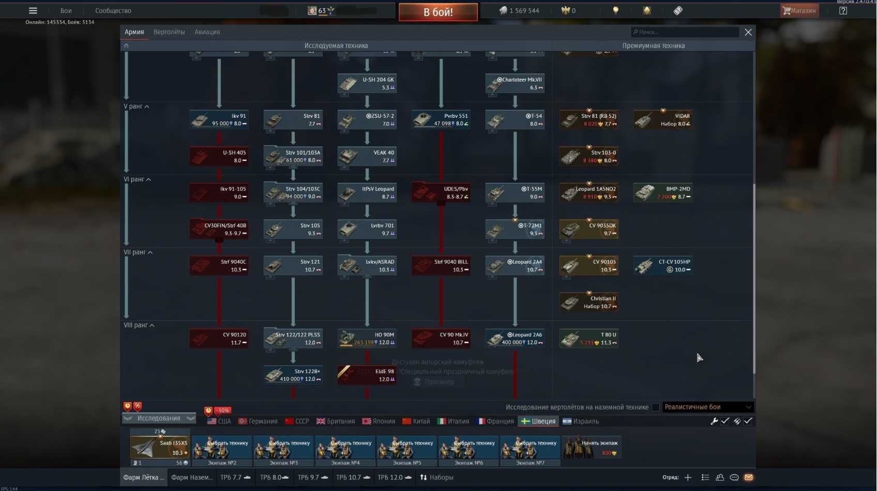Screen dimensions: 877x491
Task: Open Реалистичные бои mode dropdown
Action: pyautogui.click(x=707, y=407)
